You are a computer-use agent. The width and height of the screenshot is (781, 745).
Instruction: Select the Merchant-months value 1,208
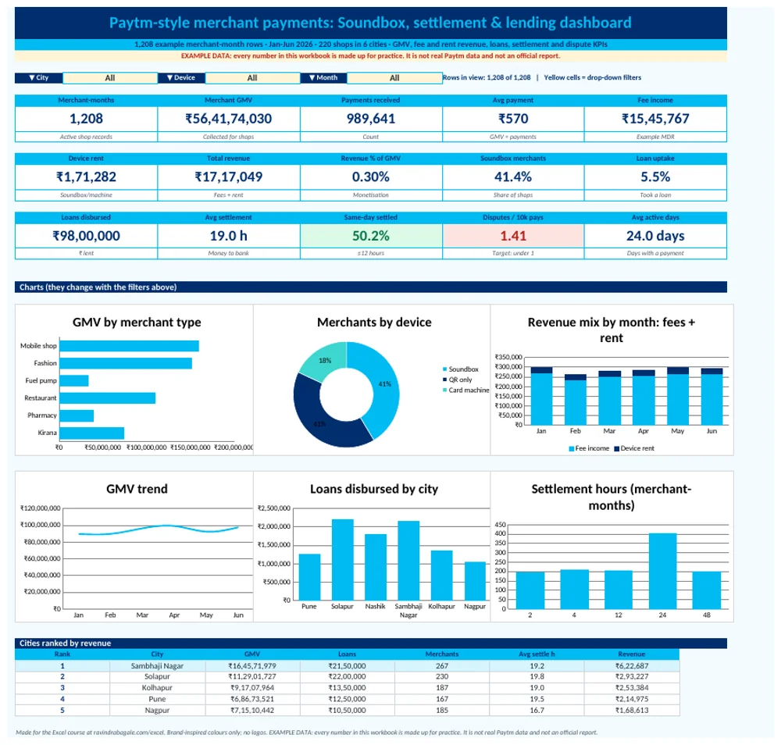86,119
